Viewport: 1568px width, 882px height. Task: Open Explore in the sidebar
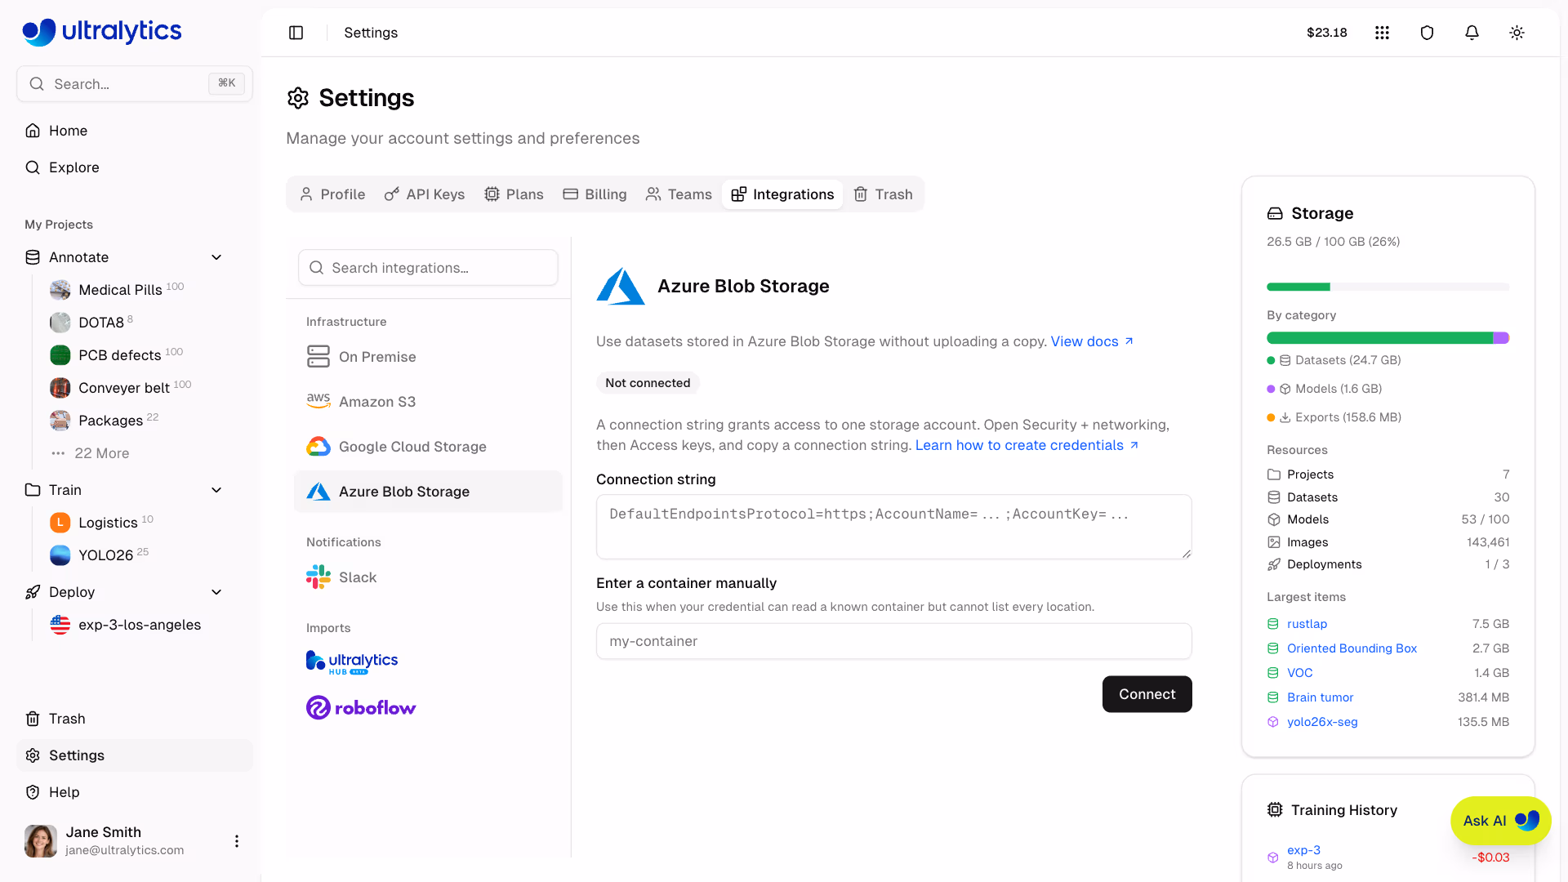click(x=135, y=167)
